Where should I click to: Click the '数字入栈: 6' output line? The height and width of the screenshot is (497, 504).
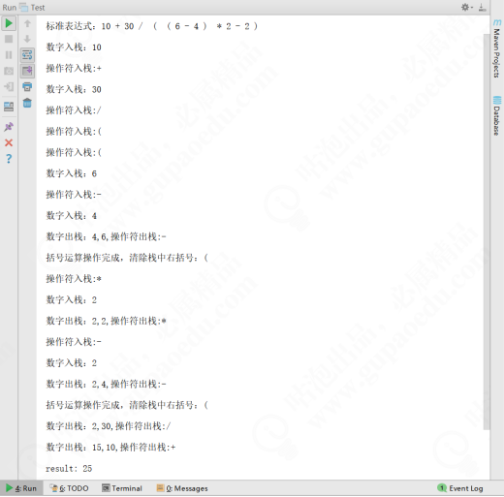pyautogui.click(x=72, y=173)
